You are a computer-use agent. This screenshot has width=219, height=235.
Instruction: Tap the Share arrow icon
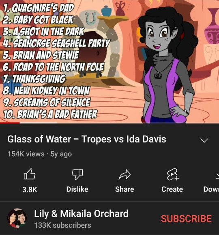pyautogui.click(x=125, y=174)
